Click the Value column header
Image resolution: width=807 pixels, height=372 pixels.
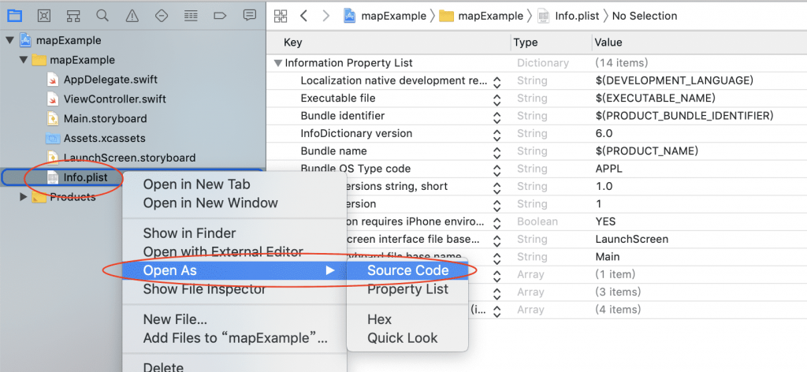tap(608, 43)
